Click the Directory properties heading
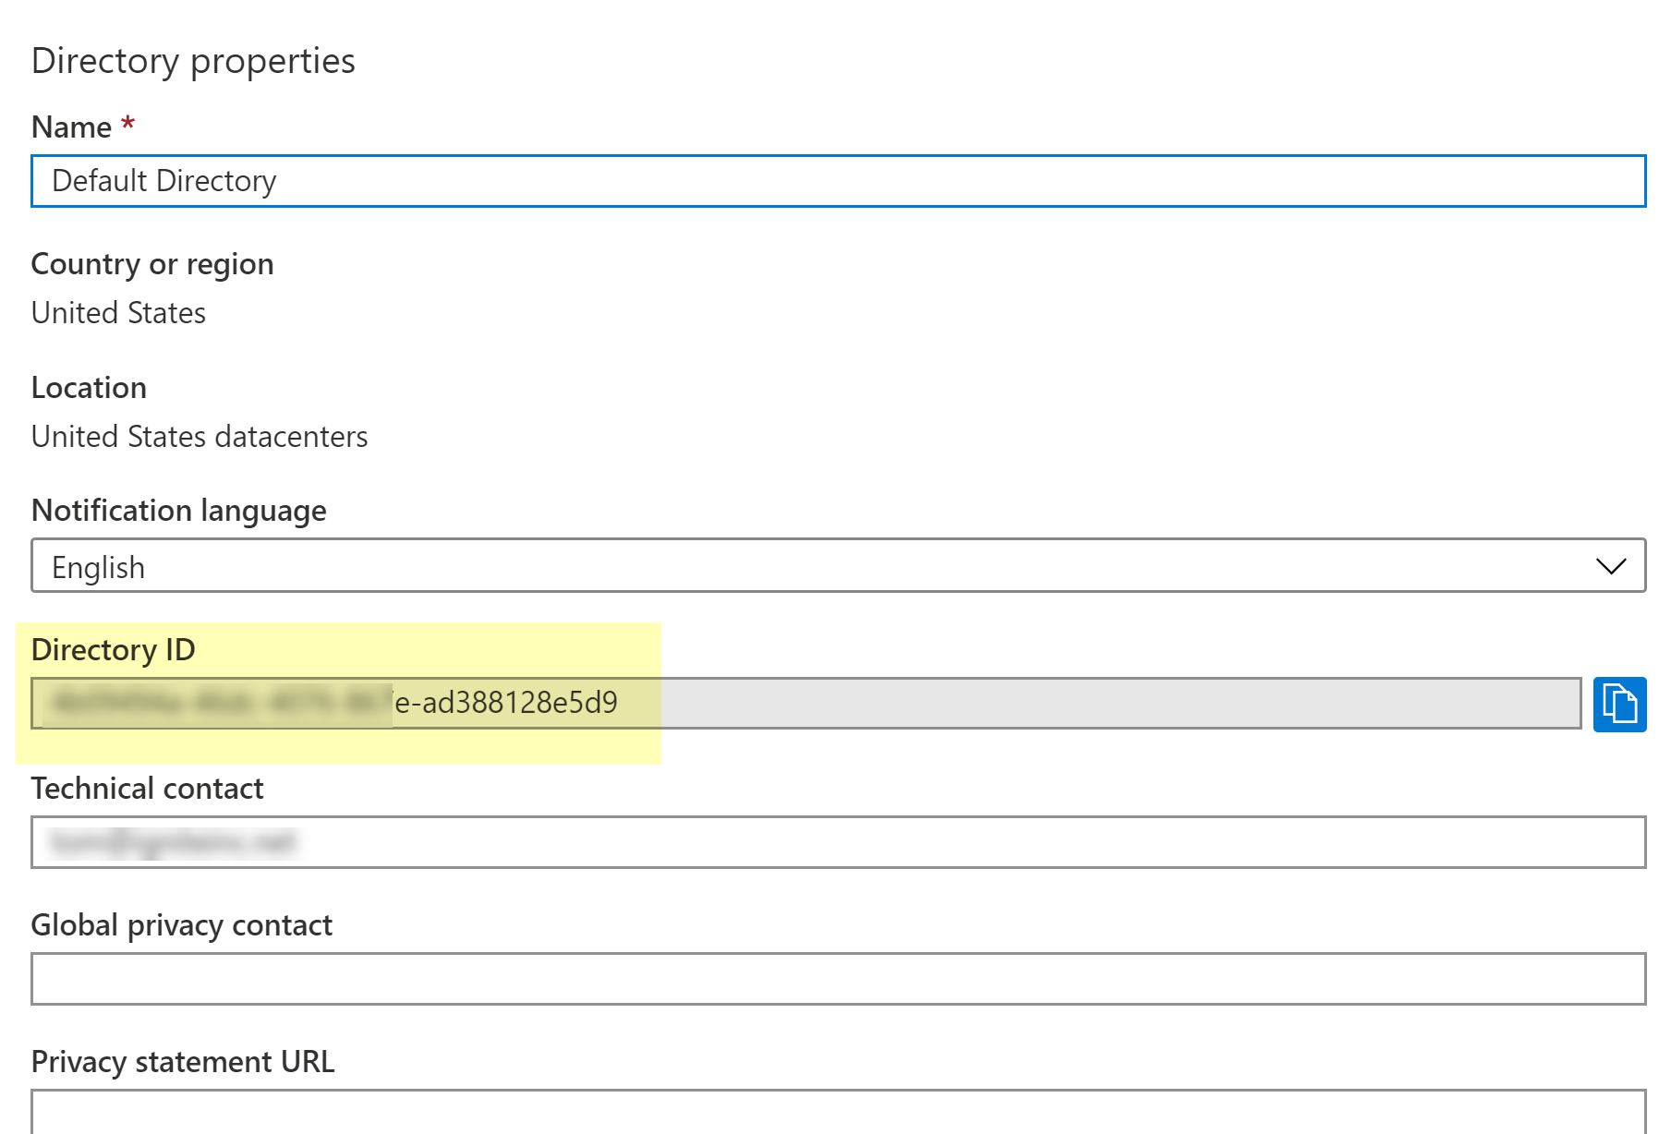The width and height of the screenshot is (1671, 1134). pyautogui.click(x=193, y=61)
